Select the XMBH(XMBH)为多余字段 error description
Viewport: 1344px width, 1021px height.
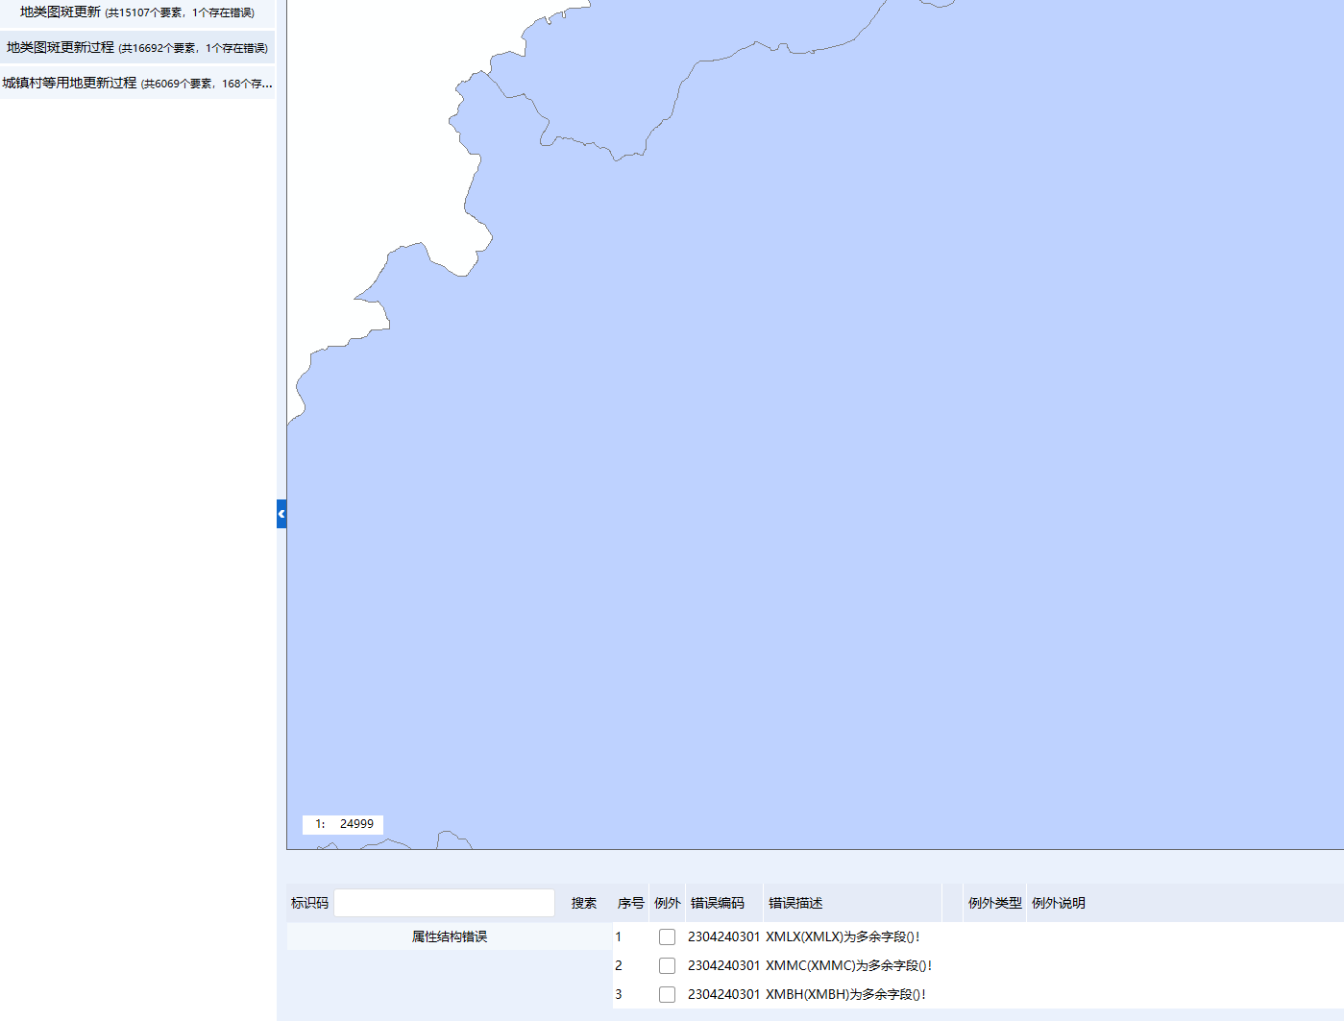coord(845,994)
